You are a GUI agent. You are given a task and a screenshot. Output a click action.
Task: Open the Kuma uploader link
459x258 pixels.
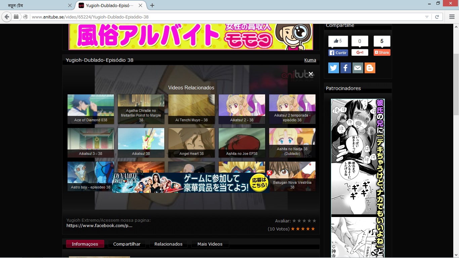pos(310,60)
